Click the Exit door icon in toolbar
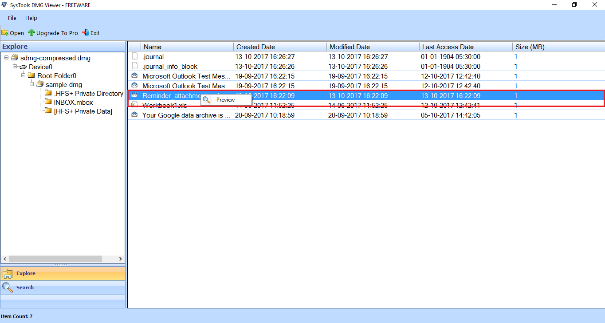The width and height of the screenshot is (605, 323). pos(86,32)
